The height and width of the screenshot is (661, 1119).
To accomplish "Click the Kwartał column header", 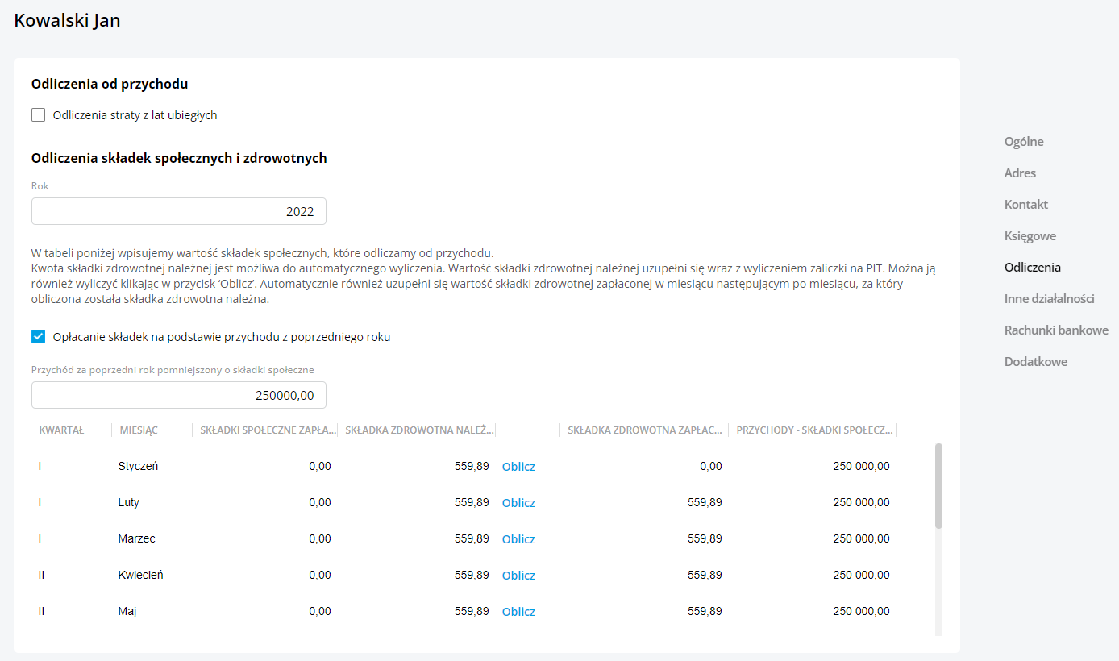I will pyautogui.click(x=61, y=430).
